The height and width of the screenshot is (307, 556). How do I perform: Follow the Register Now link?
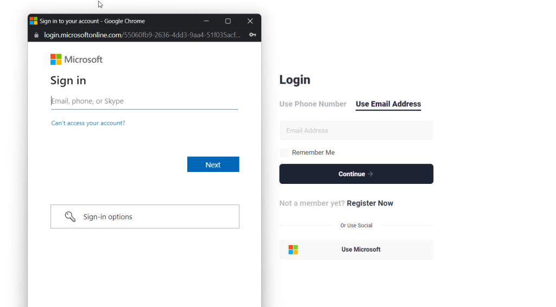[370, 203]
